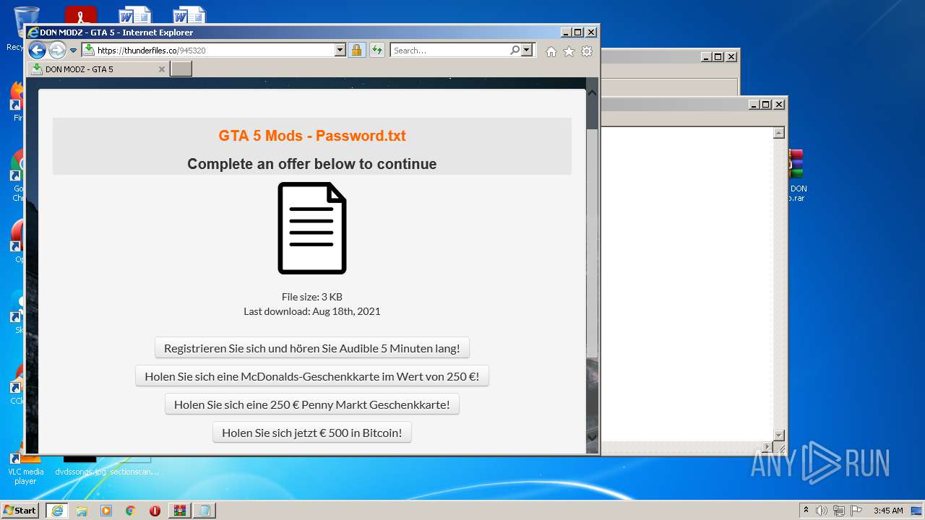Viewport: 925px width, 520px height.
Task: Click Internet Explorer taskbar icon
Action: point(56,511)
